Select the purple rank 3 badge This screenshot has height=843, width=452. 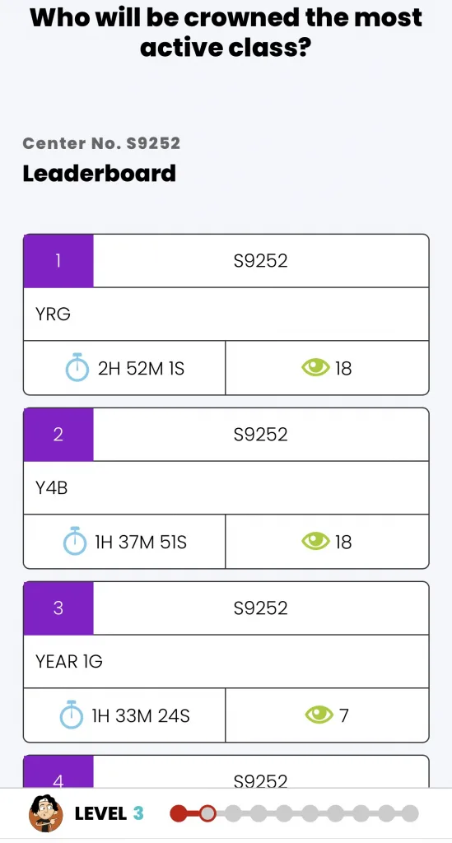pyautogui.click(x=58, y=608)
